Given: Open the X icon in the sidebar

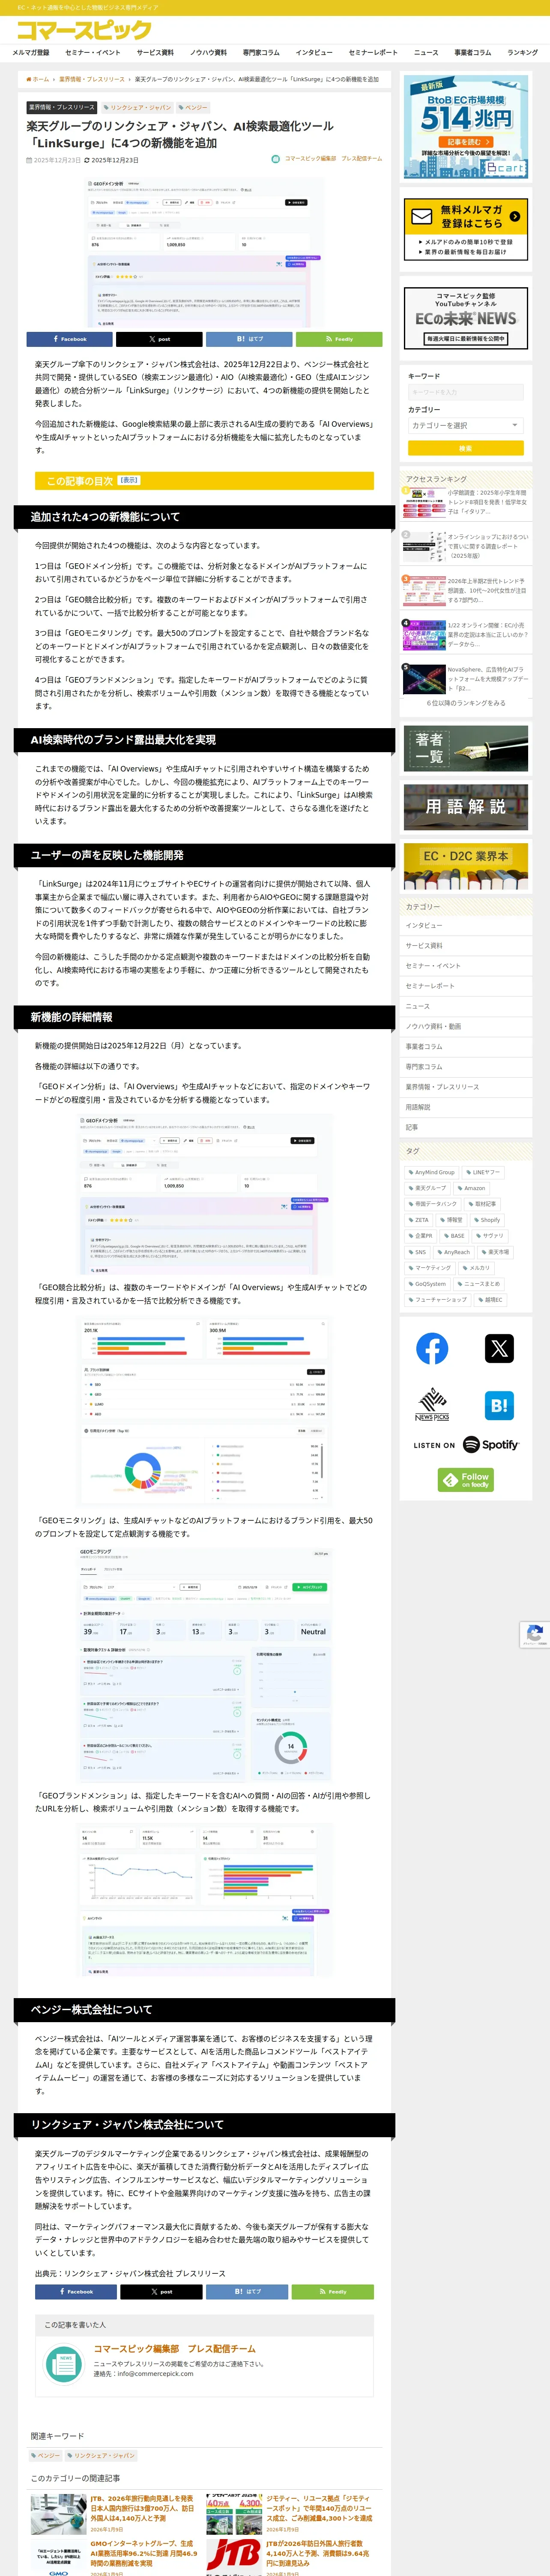Looking at the screenshot, I should coord(499,1348).
